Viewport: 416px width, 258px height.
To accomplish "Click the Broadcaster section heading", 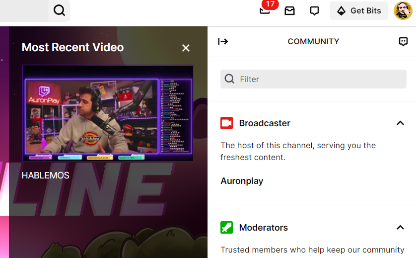I will 265,123.
